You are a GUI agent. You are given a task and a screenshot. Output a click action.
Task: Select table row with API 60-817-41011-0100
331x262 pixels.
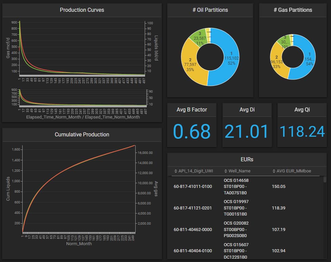point(193,187)
